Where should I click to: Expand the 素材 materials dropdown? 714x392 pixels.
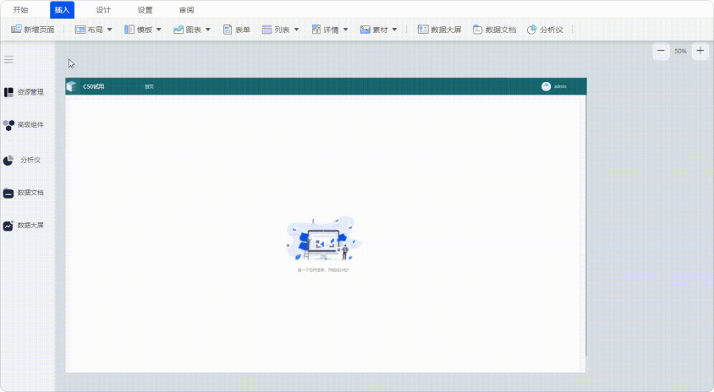(x=378, y=30)
